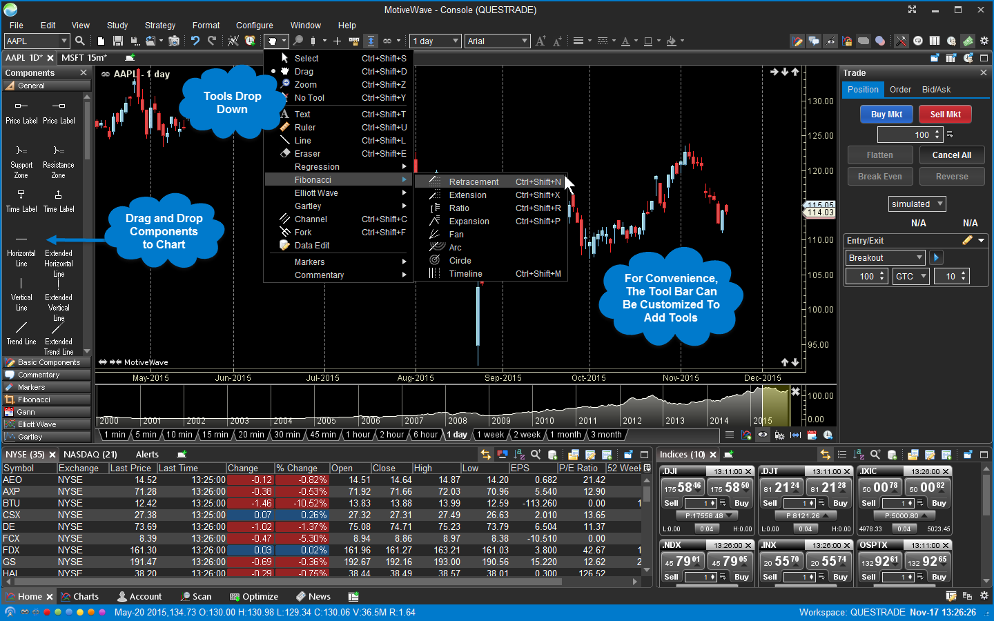Switch to the Bid/Ask tab
This screenshot has width=994, height=621.
point(936,89)
